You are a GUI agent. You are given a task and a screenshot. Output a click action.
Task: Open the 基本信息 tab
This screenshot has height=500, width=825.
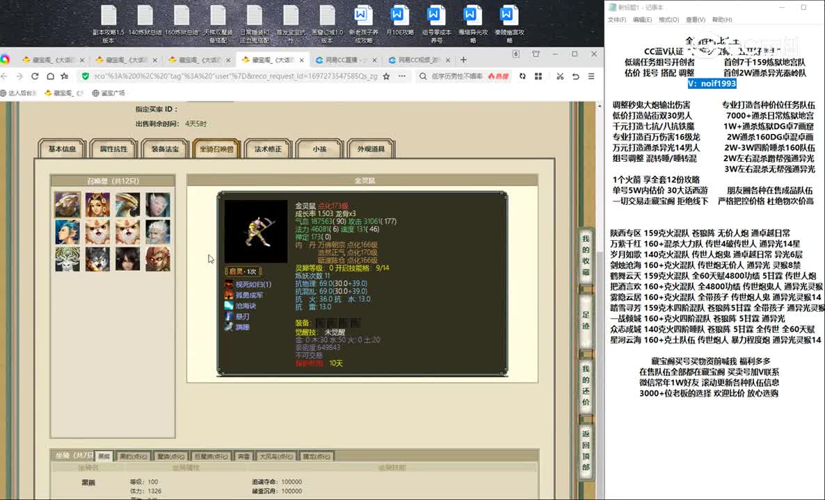tap(62, 149)
